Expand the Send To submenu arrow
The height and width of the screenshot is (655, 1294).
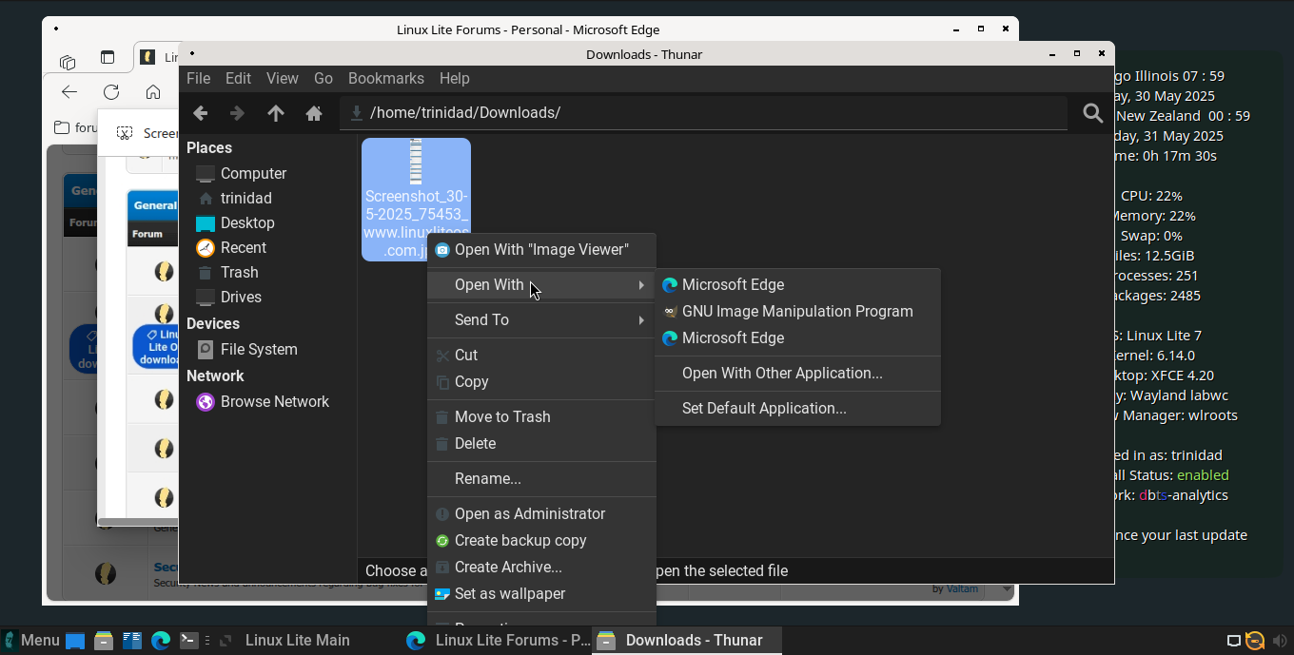pos(642,320)
